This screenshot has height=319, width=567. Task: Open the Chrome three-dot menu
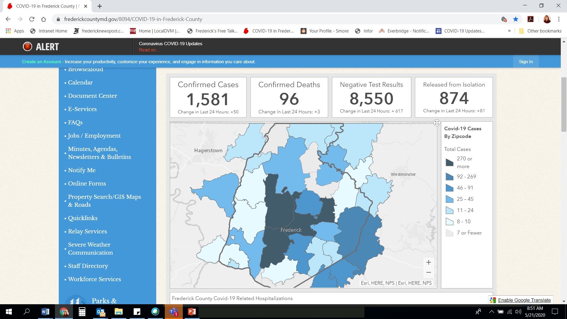[x=558, y=19]
